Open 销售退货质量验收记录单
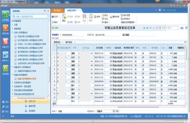The height and width of the screenshot is (123, 190). pos(27,71)
